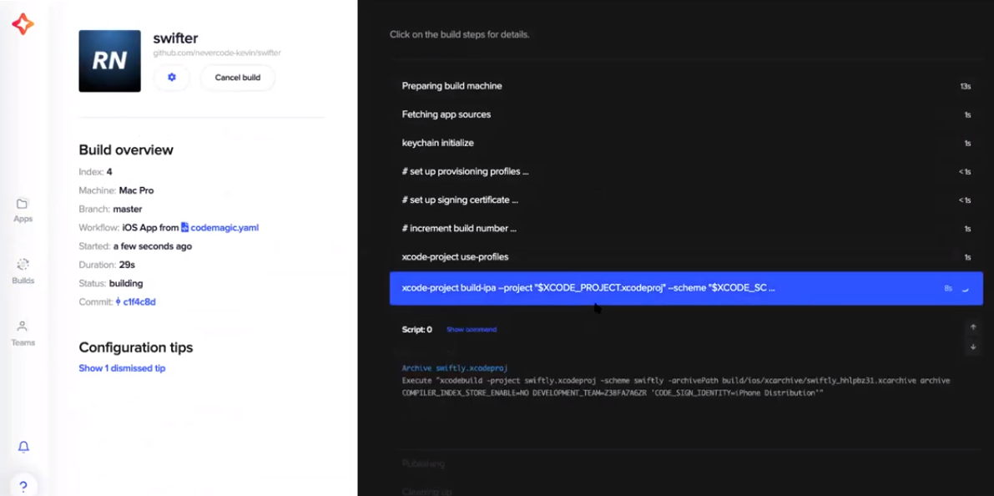
Task: Click the RN app thumbnail for swifter
Action: tap(109, 60)
